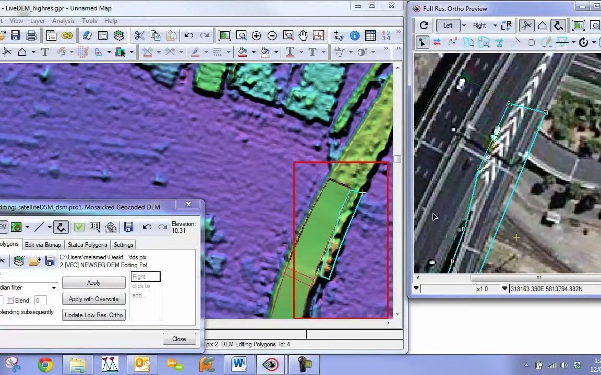Click the refresh icon in Ortho Preview
This screenshot has height=375, width=601.
(424, 26)
